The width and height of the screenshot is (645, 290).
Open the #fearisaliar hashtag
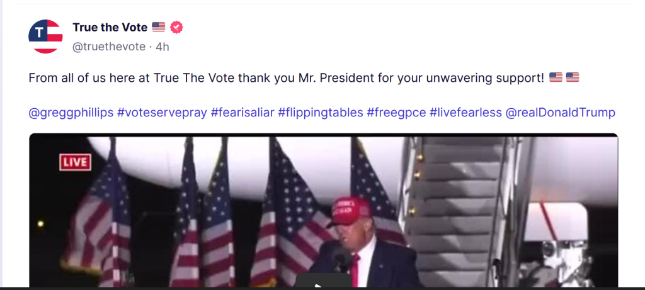(x=243, y=113)
